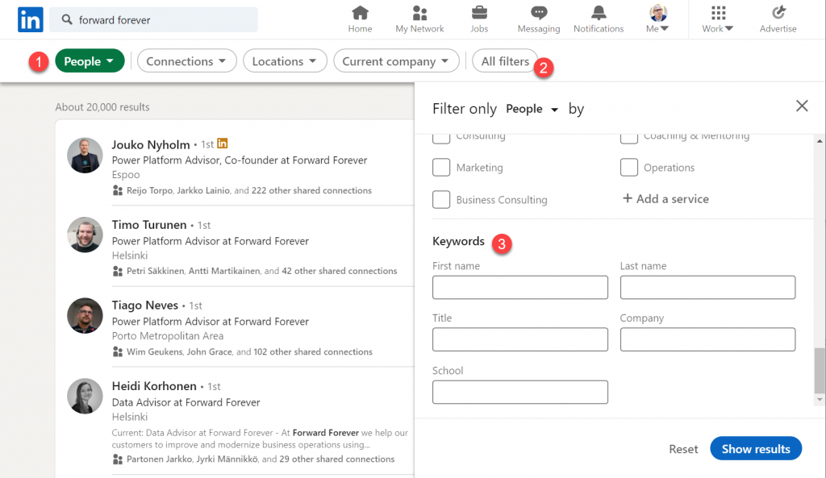This screenshot has height=478, width=826.
Task: Open Jouko Nyholm's profile link
Action: tap(151, 144)
